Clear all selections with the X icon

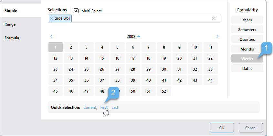pos(214,18)
